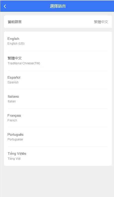Image resolution: width=114 pixels, height=197 pixels.
Task: Tap the Tiếng Việt subtitle under the last entry
Action: 14,158
